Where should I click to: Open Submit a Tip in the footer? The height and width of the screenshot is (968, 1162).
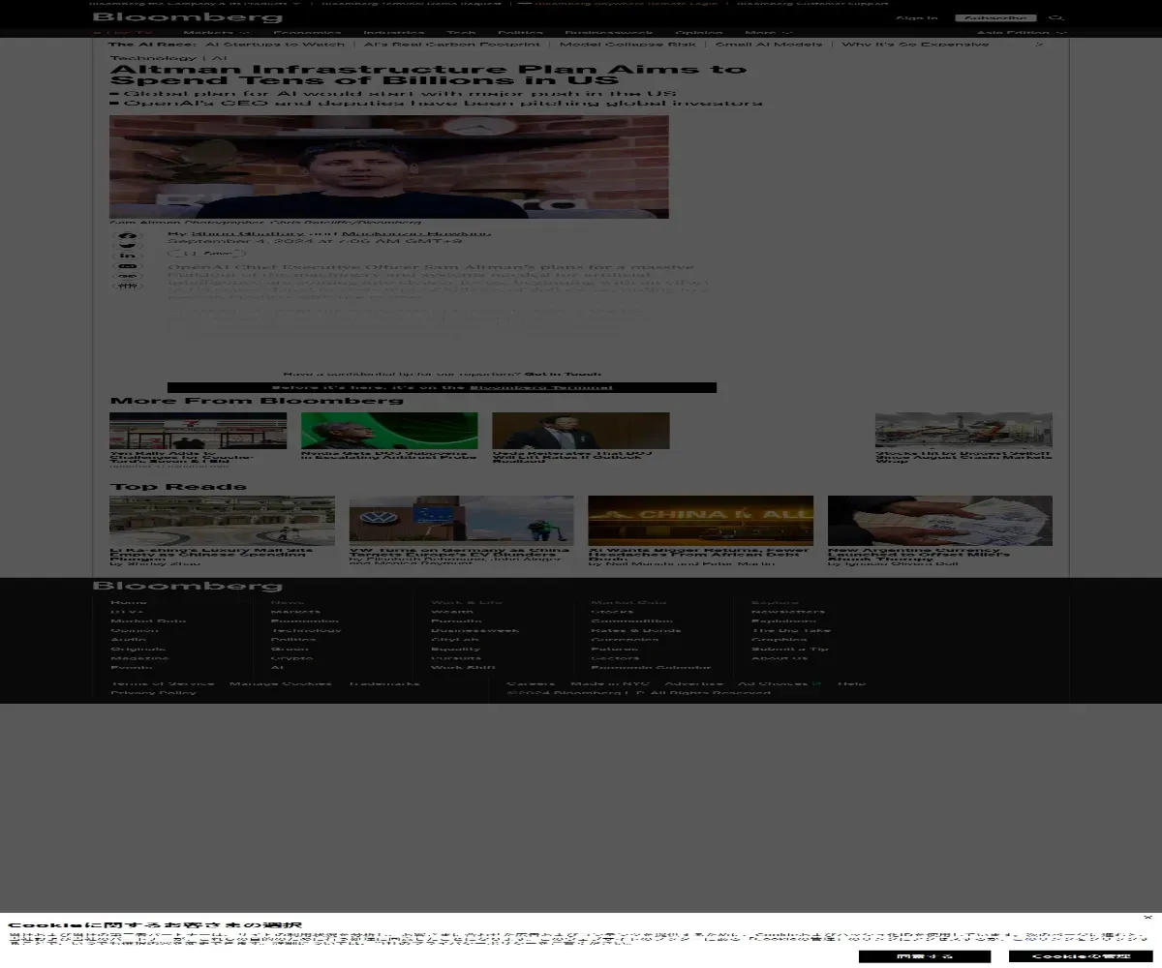pos(790,649)
